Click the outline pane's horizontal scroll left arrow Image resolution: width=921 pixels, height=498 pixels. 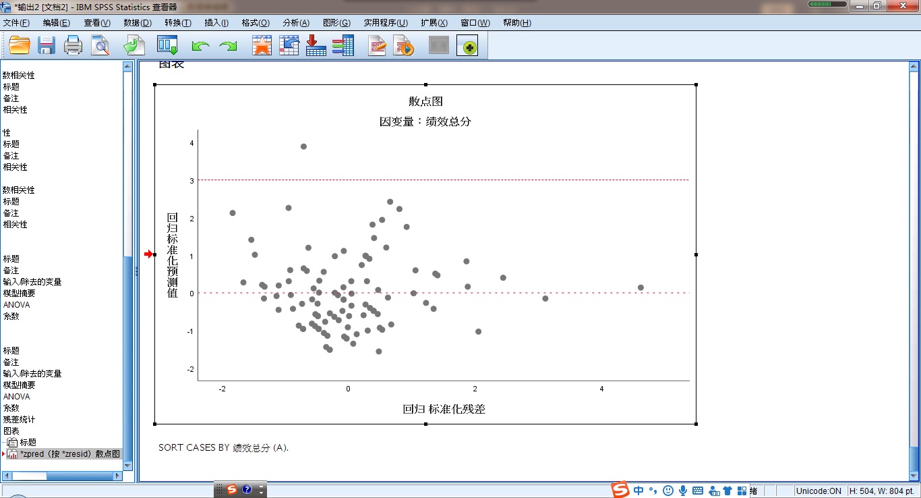[x=6, y=476]
